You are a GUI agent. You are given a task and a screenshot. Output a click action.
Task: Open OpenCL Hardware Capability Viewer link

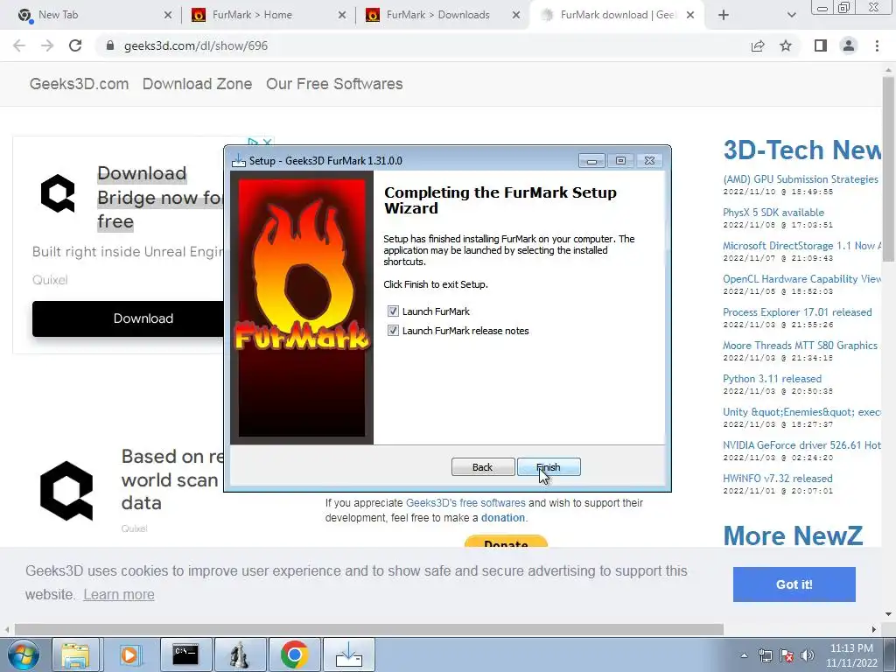pos(801,279)
